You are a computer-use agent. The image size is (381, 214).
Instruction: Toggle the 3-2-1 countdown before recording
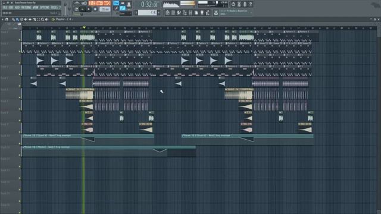[x=92, y=3]
